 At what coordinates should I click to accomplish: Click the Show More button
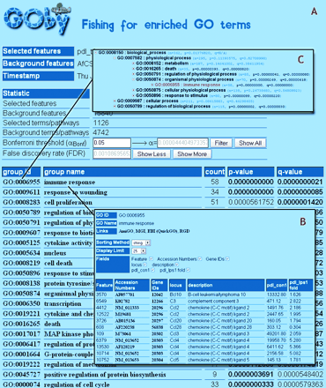(x=192, y=154)
